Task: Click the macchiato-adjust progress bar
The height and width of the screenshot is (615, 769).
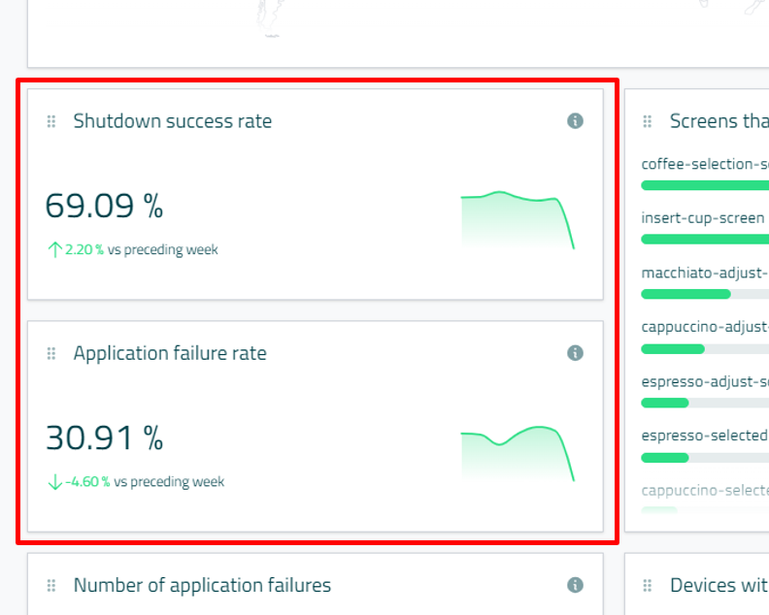Action: pyautogui.click(x=704, y=294)
